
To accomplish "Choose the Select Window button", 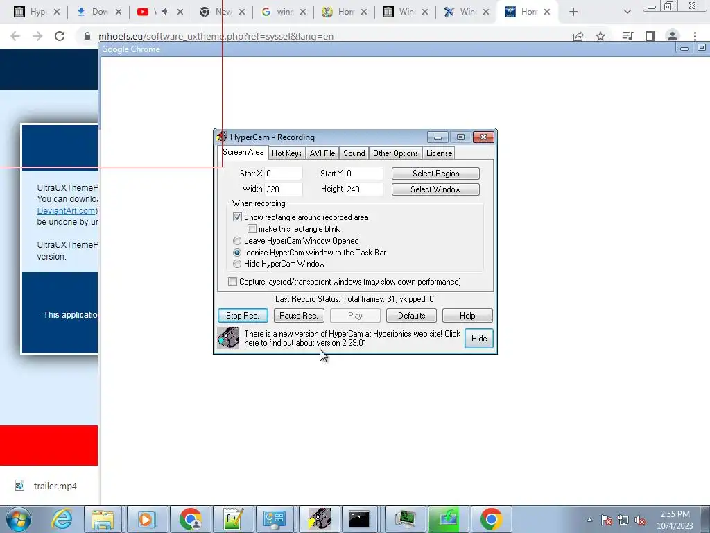I will coord(435,189).
